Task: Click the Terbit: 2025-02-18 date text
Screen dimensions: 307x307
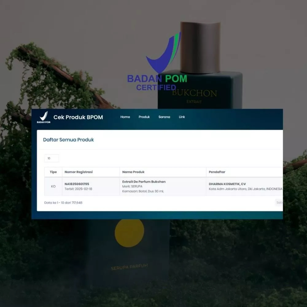Action: pos(78,189)
